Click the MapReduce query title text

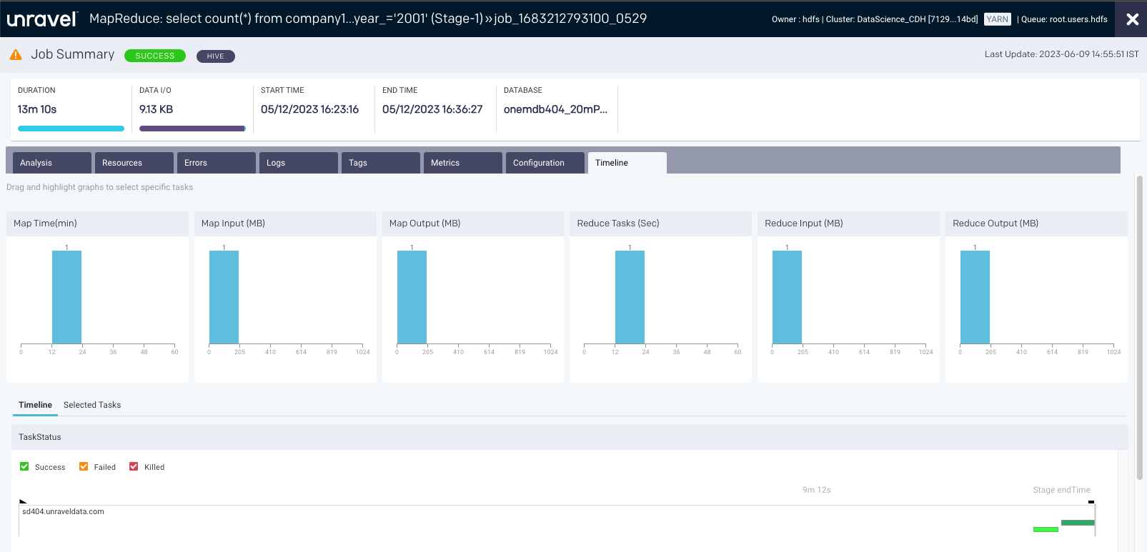point(286,19)
